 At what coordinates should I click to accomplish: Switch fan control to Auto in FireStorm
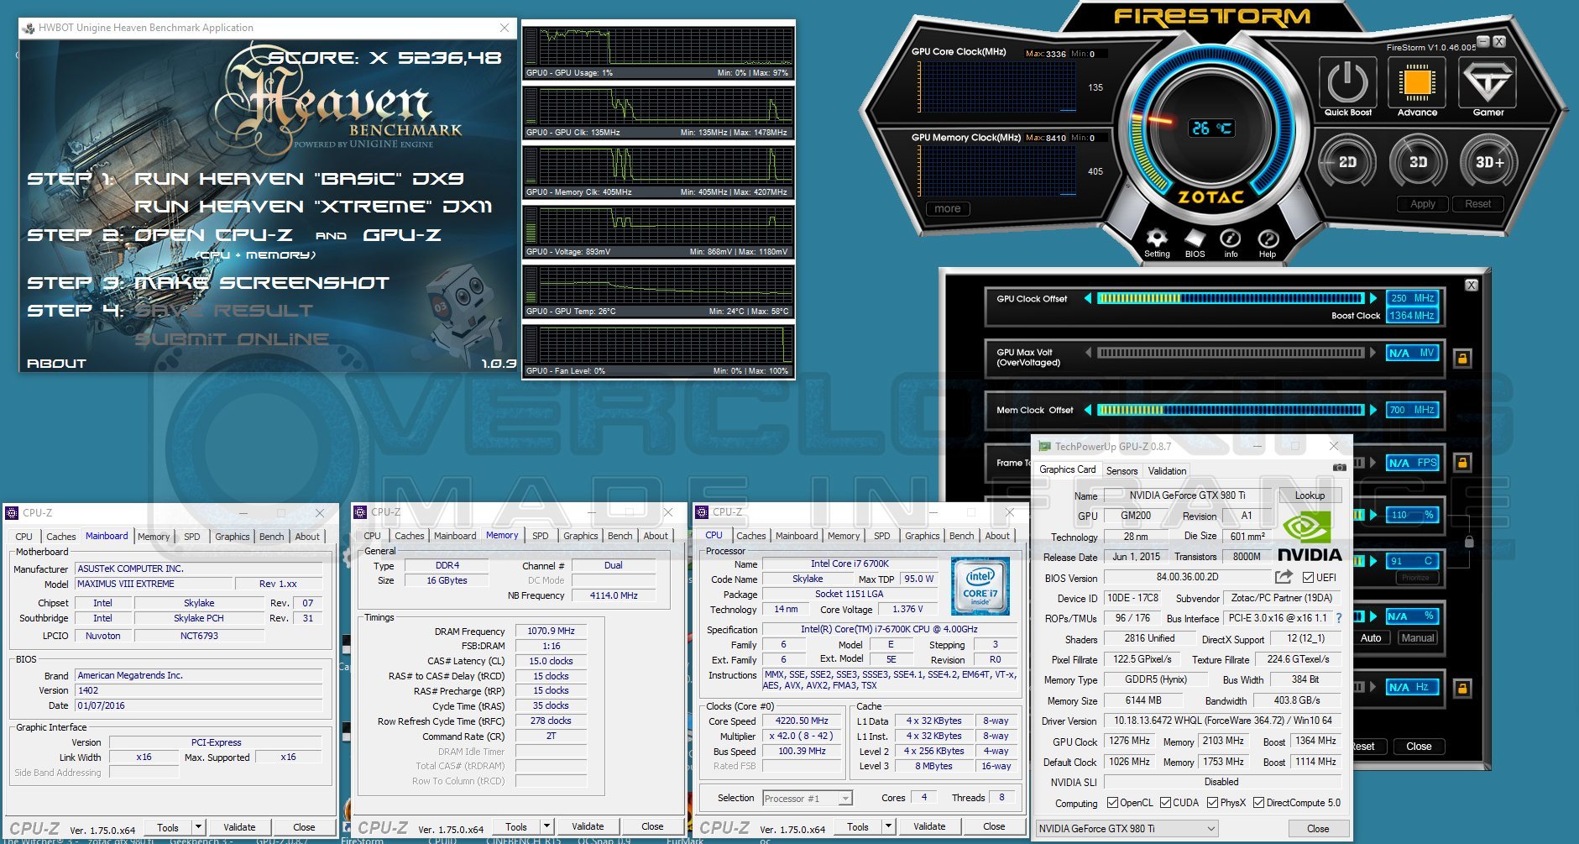pos(1371,638)
